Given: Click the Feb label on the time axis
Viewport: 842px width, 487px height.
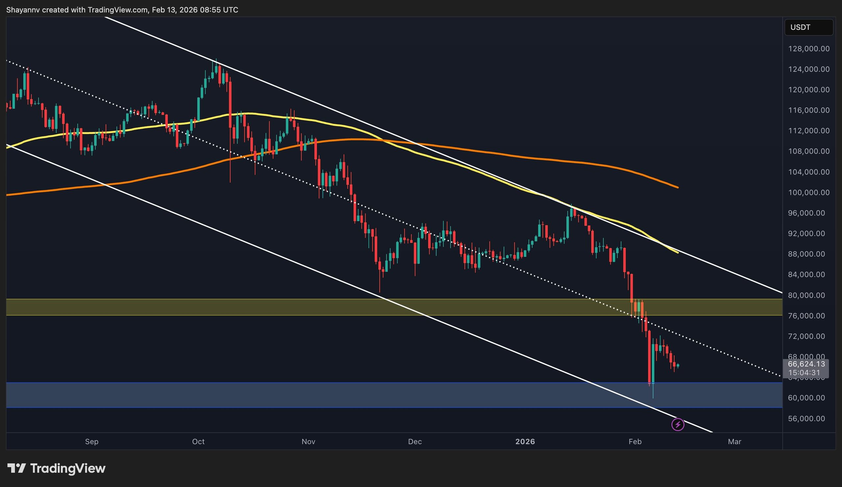Looking at the screenshot, I should click(x=635, y=442).
